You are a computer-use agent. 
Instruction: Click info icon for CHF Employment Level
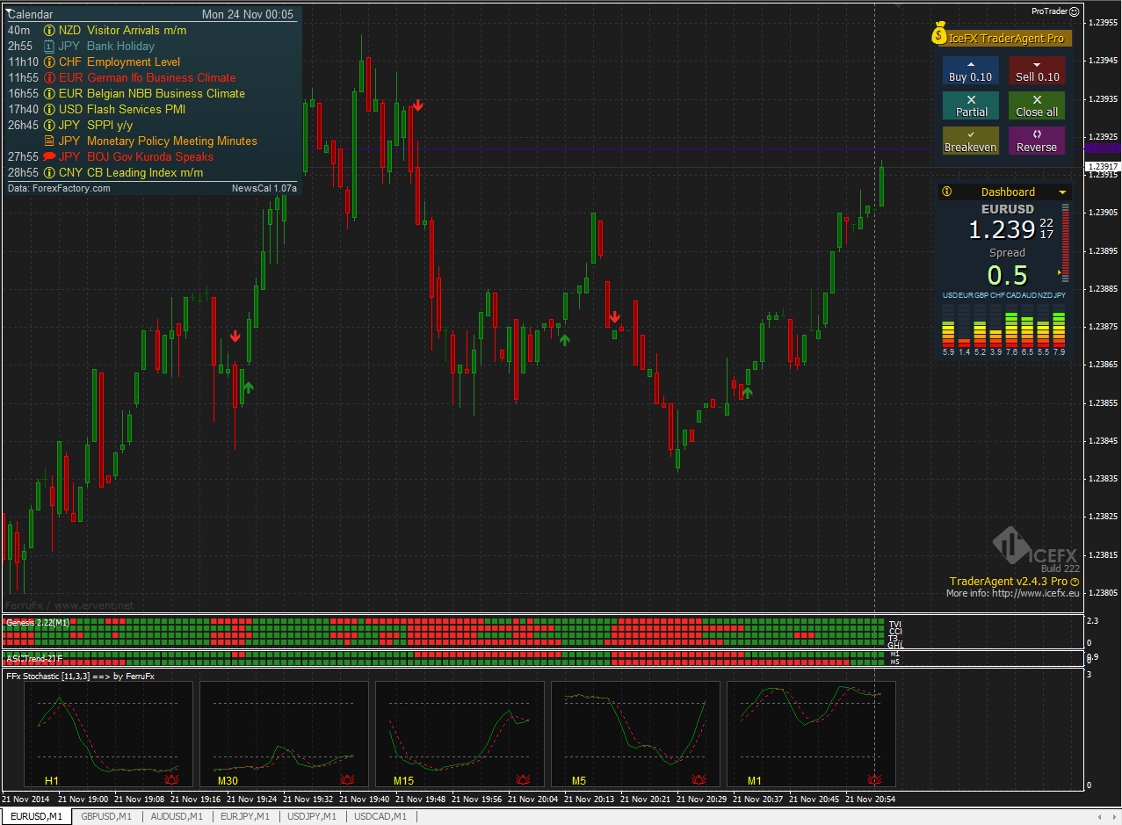49,62
